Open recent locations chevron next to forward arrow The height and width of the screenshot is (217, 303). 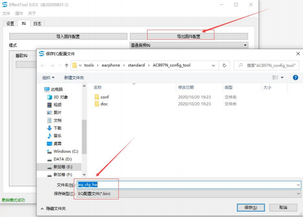pos(59,65)
